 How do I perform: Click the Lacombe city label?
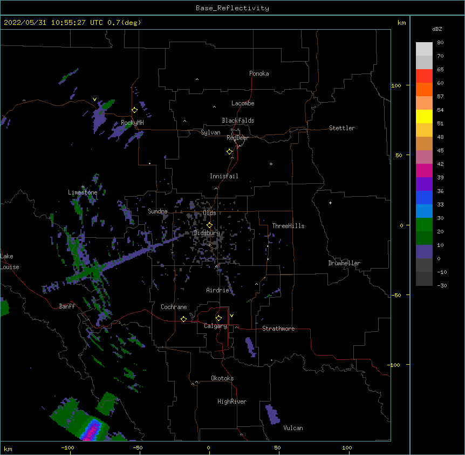243,103
